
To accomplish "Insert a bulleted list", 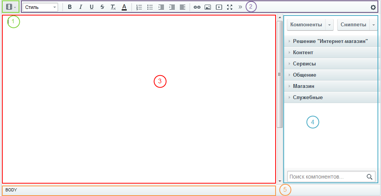I will [150, 7].
